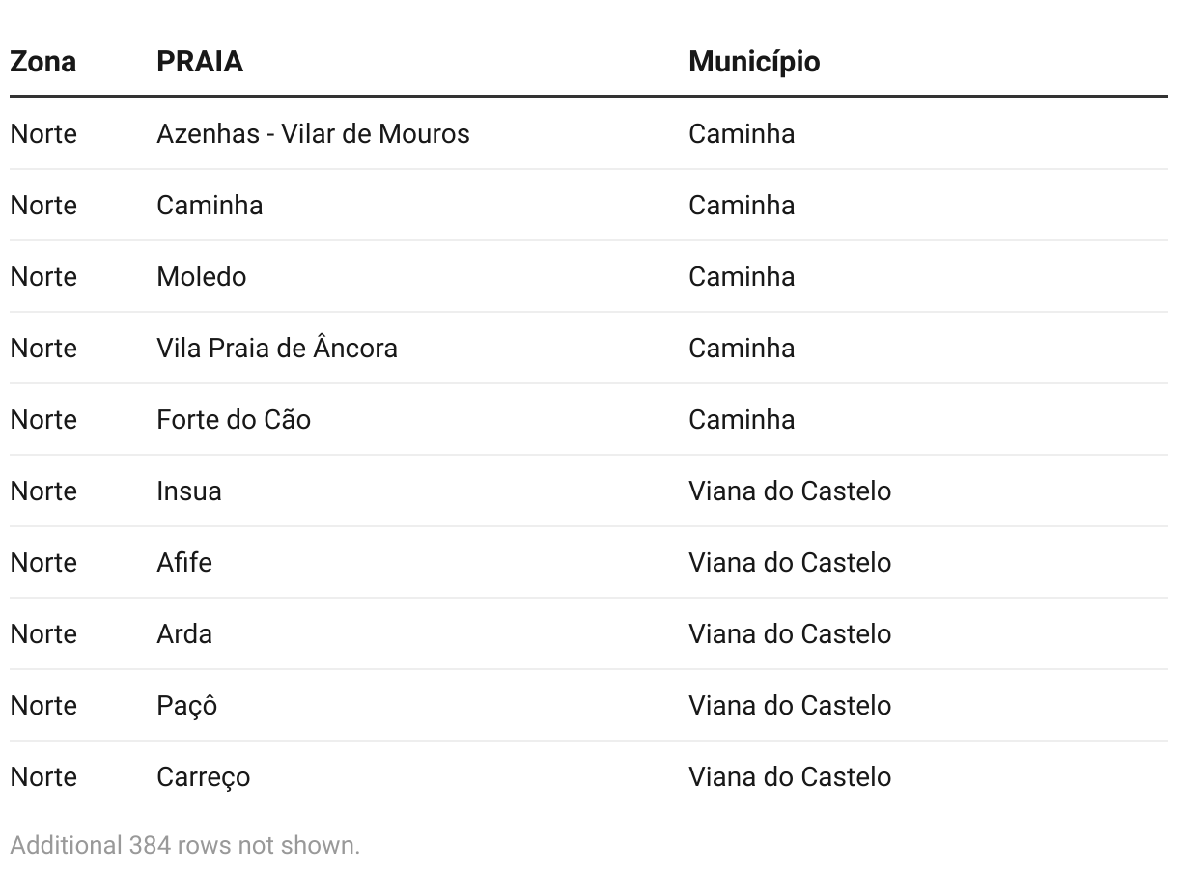The height and width of the screenshot is (869, 1178).
Task: Select the Caminha beach name cell
Action: click(x=210, y=205)
